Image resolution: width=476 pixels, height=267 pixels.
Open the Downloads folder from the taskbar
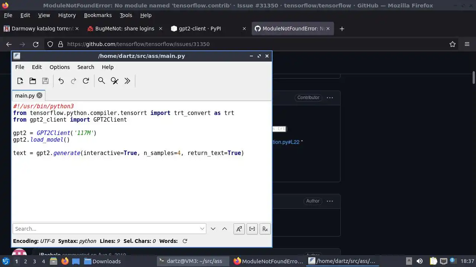click(102, 261)
